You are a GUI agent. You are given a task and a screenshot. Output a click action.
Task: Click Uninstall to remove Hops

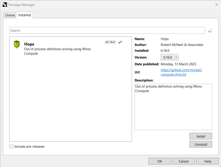(201, 144)
